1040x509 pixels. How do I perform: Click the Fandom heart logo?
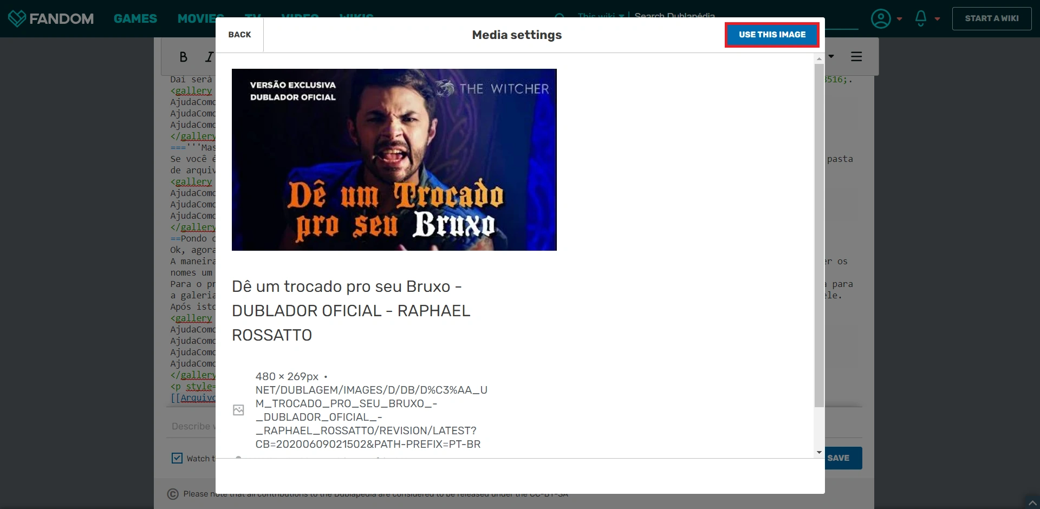pyautogui.click(x=17, y=18)
